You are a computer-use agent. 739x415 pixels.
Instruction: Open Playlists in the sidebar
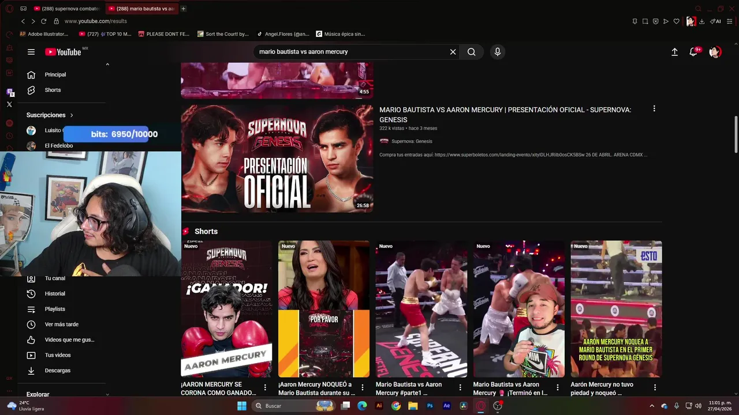[55, 309]
